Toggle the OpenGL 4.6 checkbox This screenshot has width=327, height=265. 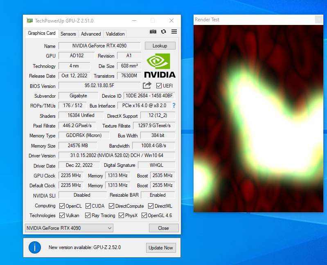click(144, 216)
